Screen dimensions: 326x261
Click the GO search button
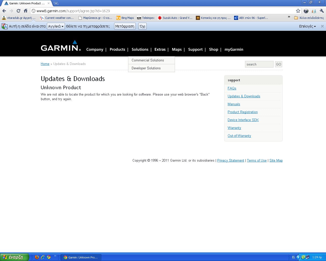[279, 64]
